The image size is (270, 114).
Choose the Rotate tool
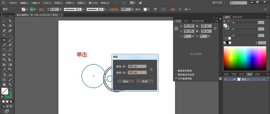(4, 50)
